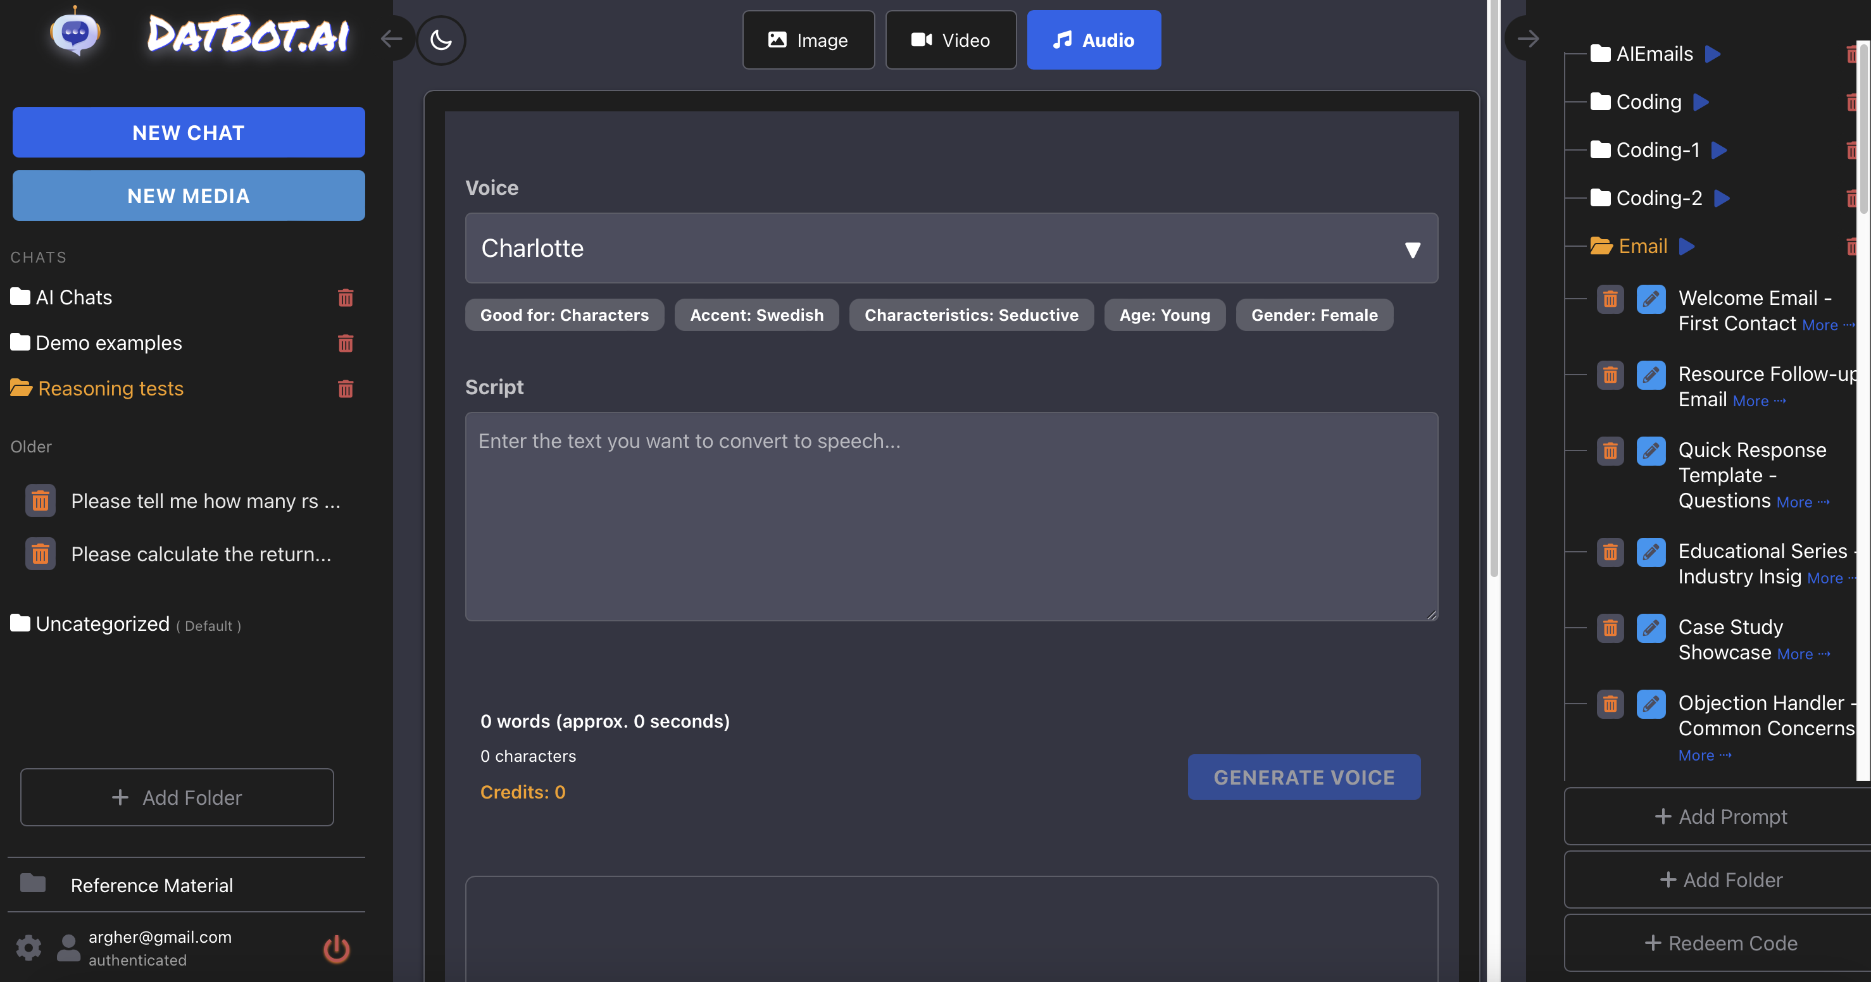Collapse right prompts panel with arrow
This screenshot has width=1871, height=982.
click(1527, 39)
